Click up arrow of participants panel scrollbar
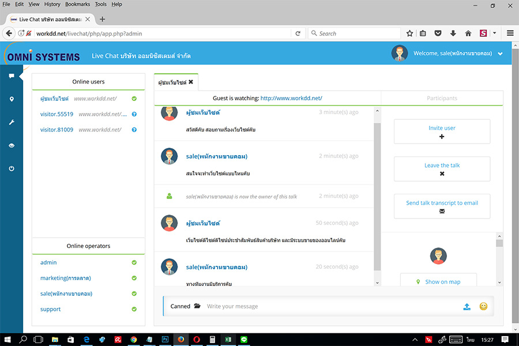This screenshot has width=519, height=346. (x=499, y=236)
